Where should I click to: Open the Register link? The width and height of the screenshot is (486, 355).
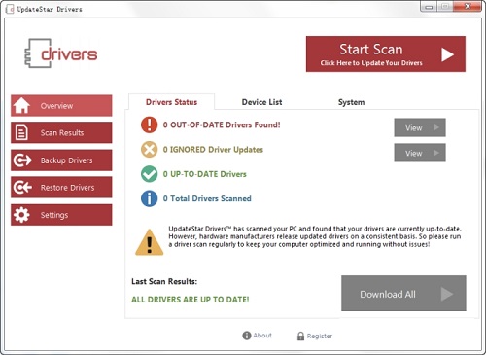tap(315, 336)
